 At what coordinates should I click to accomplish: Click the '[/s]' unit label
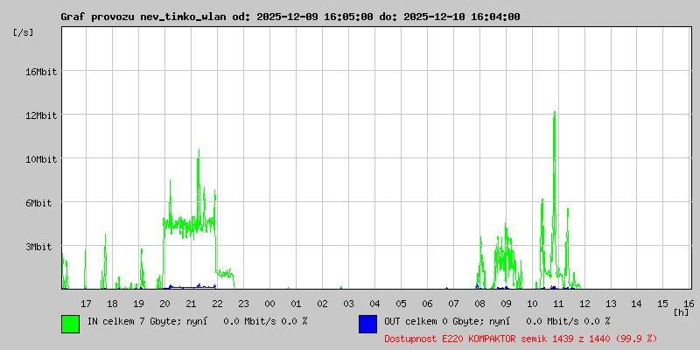[x=24, y=32]
